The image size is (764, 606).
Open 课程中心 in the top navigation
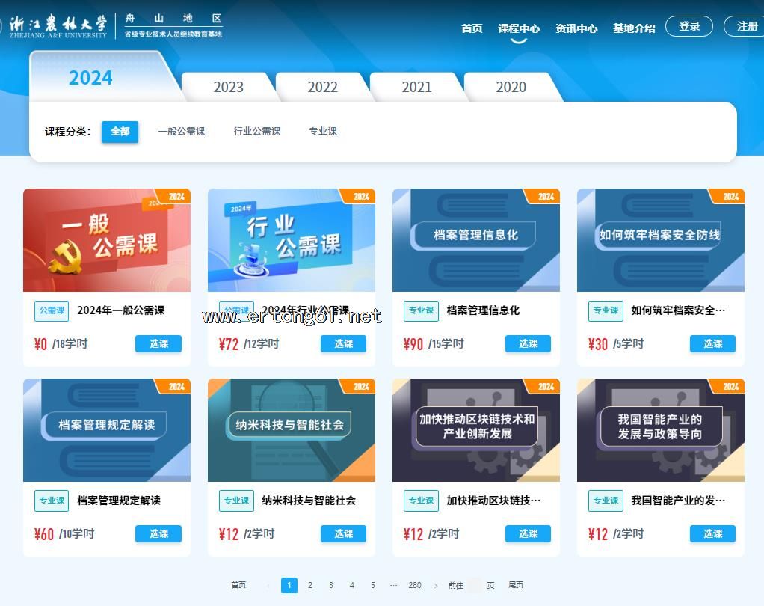tap(519, 28)
